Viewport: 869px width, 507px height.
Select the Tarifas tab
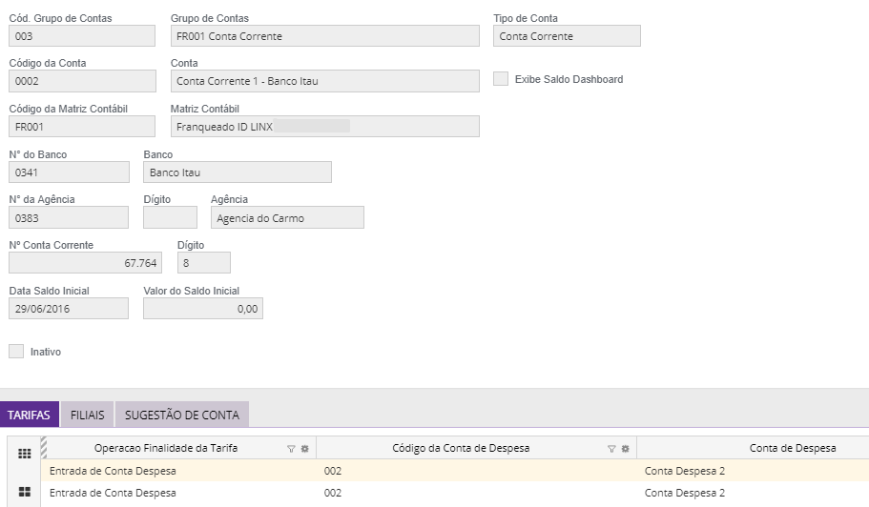30,416
